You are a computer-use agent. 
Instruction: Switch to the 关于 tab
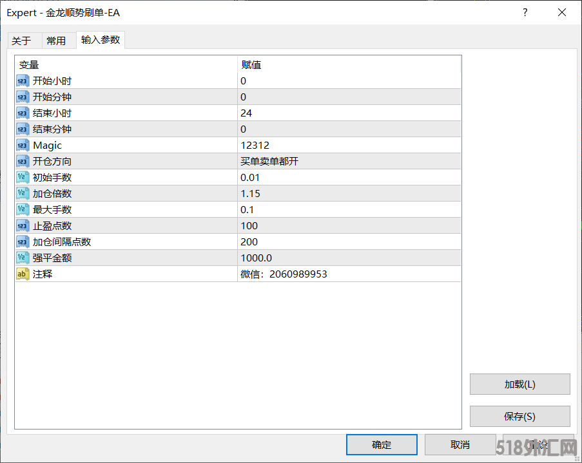[x=21, y=41]
